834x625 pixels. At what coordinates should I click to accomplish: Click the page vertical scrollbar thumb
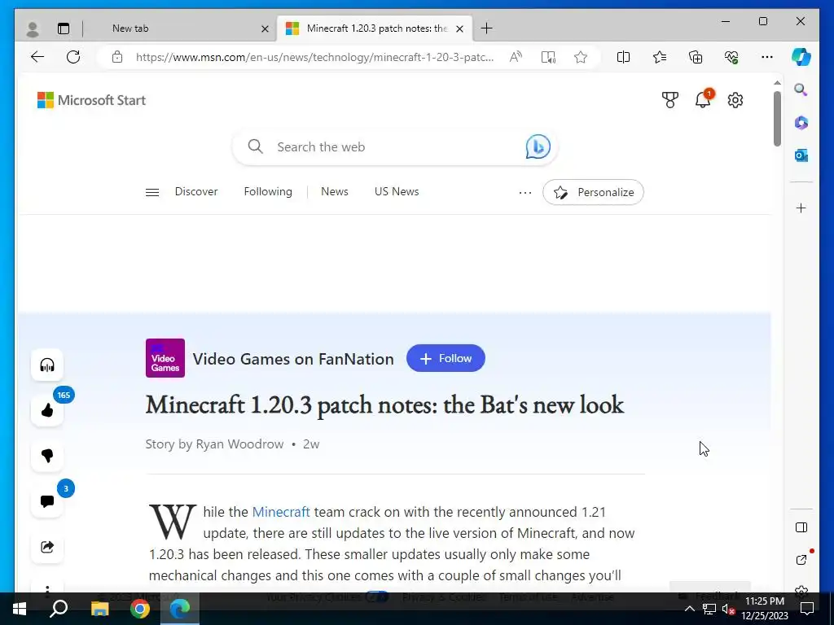click(x=777, y=118)
